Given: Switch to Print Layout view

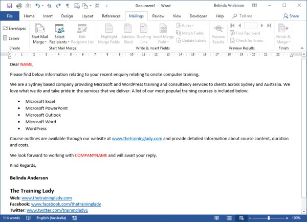Looking at the screenshot, I should click(229, 218).
